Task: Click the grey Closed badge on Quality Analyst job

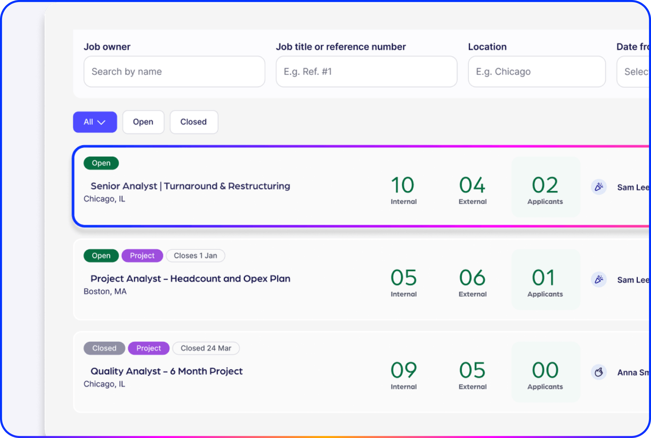Action: point(104,348)
